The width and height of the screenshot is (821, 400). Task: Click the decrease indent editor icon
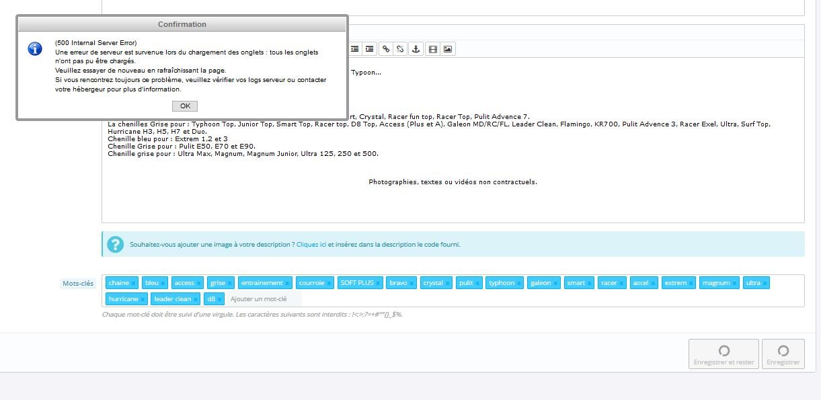pos(354,49)
